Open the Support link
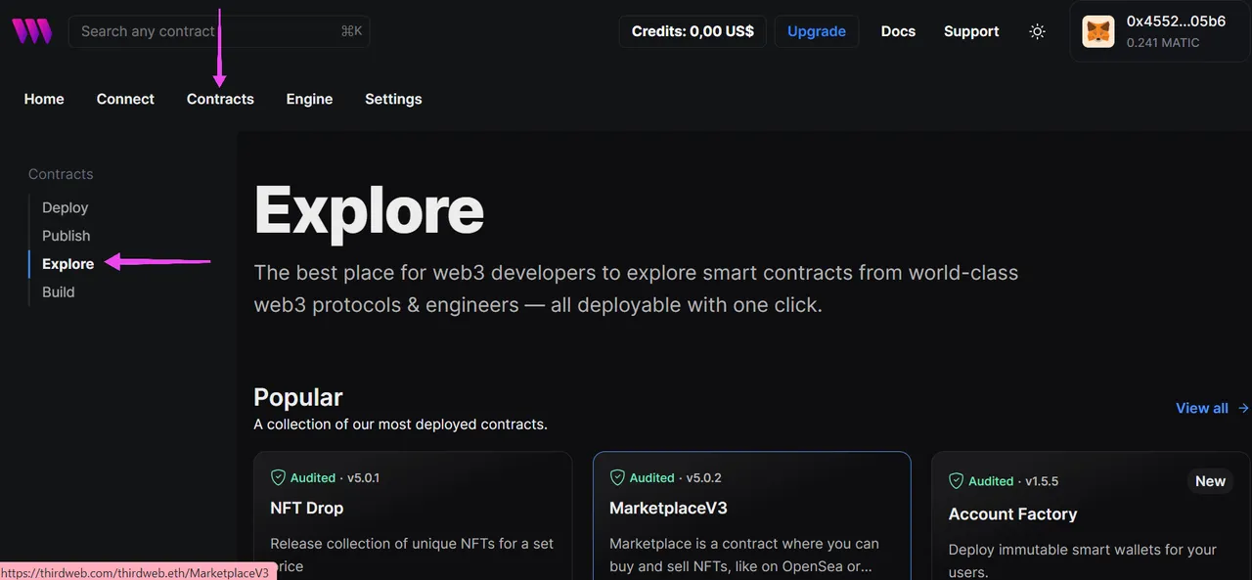 pos(971,31)
